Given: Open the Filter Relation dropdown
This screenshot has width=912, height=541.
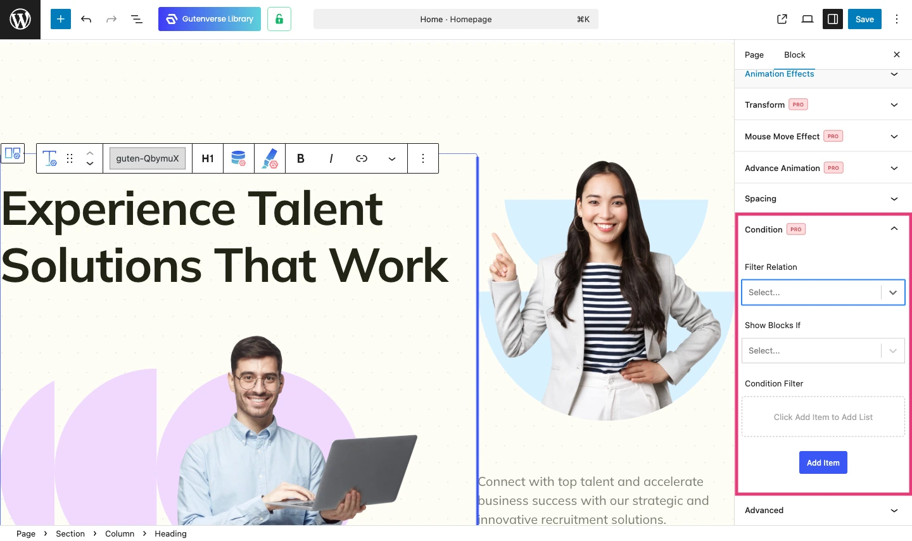Looking at the screenshot, I should tap(823, 293).
